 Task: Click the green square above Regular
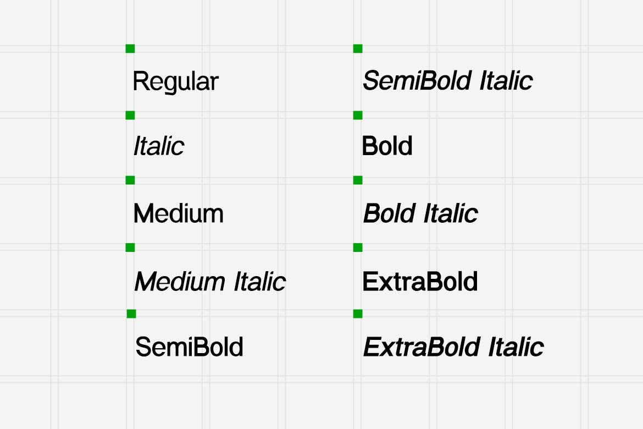pyautogui.click(x=130, y=49)
